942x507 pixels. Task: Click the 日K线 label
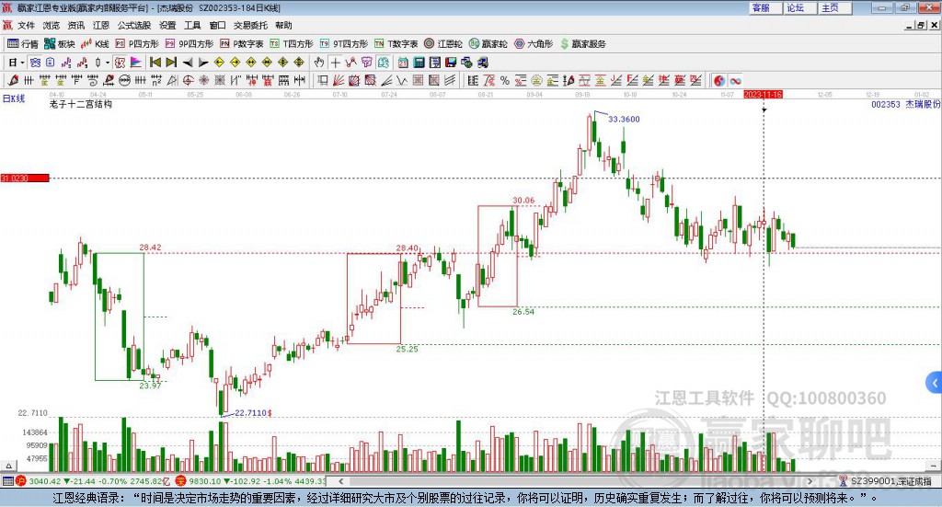tap(13, 98)
